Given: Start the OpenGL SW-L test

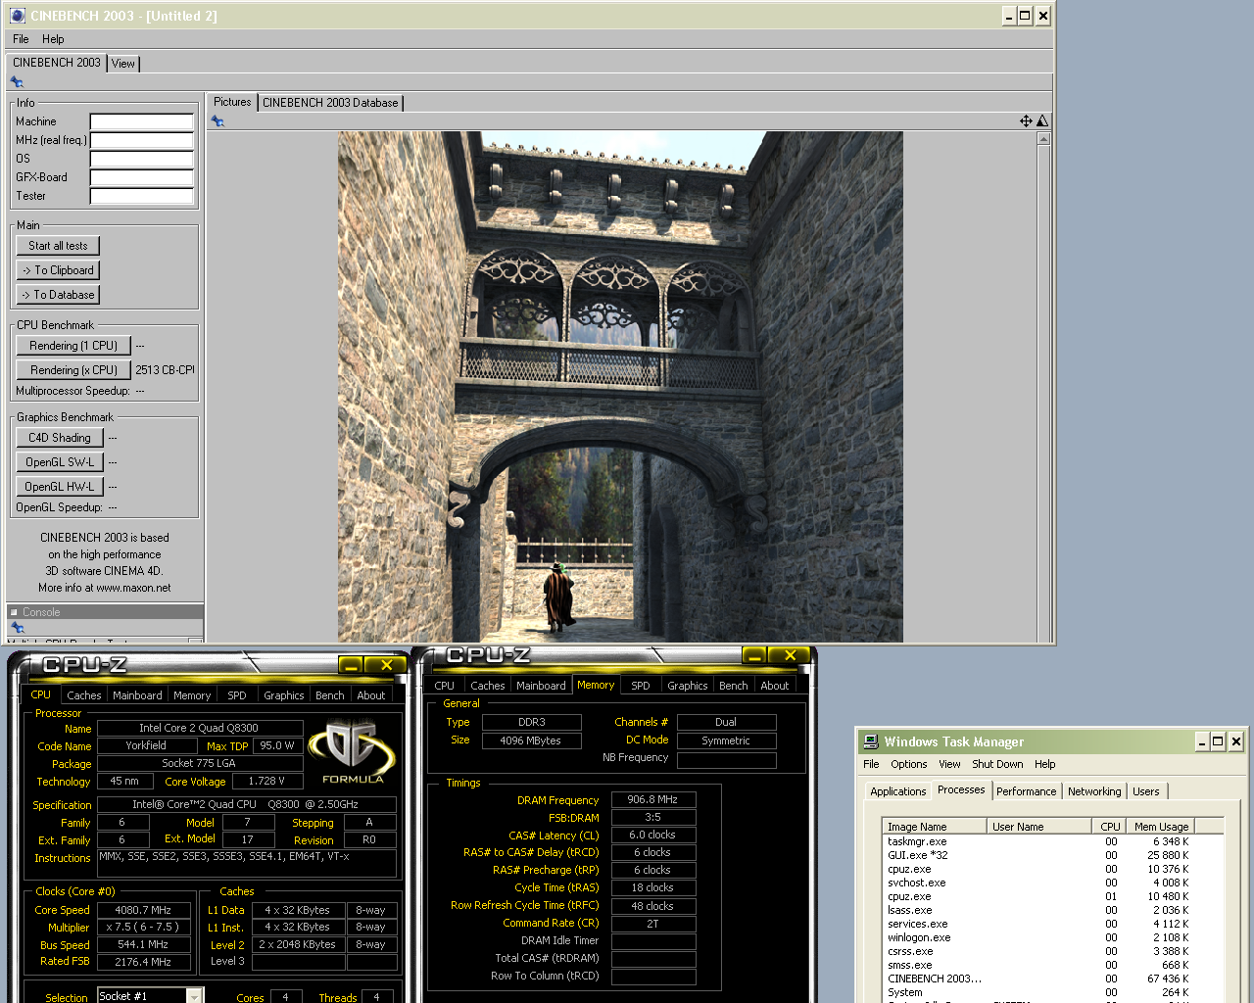Looking at the screenshot, I should [x=60, y=462].
